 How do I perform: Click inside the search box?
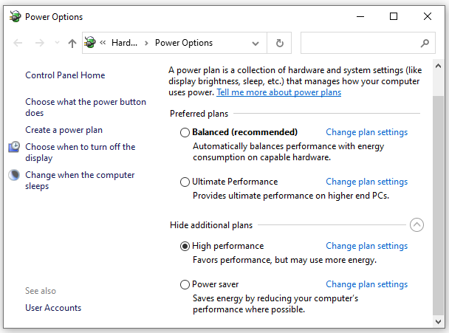click(360, 43)
